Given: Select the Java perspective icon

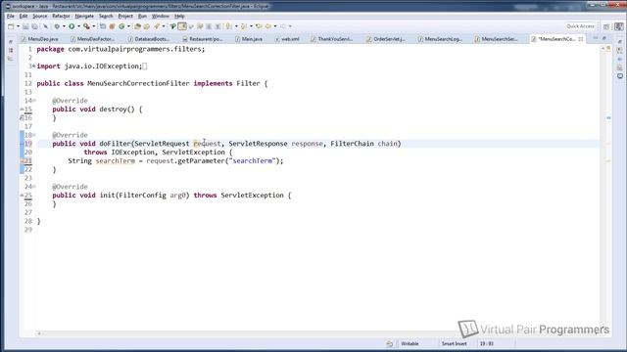Looking at the screenshot, I should click(618, 26).
